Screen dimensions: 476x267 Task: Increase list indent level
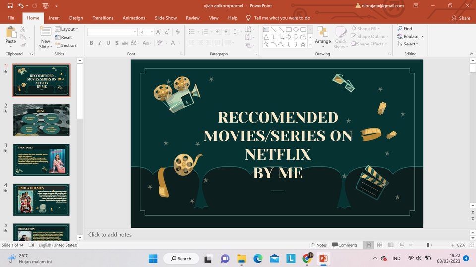tap(227, 32)
